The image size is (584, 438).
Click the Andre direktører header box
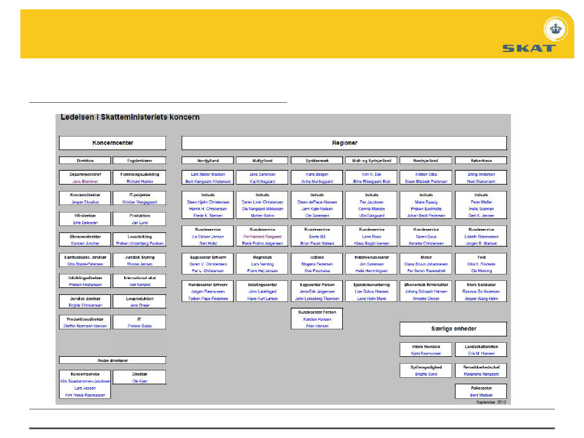click(113, 360)
